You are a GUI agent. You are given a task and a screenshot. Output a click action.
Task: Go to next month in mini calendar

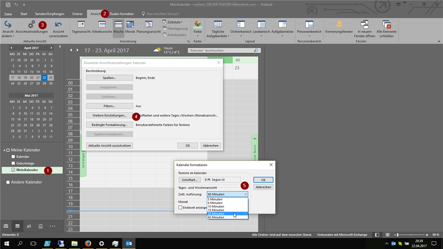[x=51, y=48]
